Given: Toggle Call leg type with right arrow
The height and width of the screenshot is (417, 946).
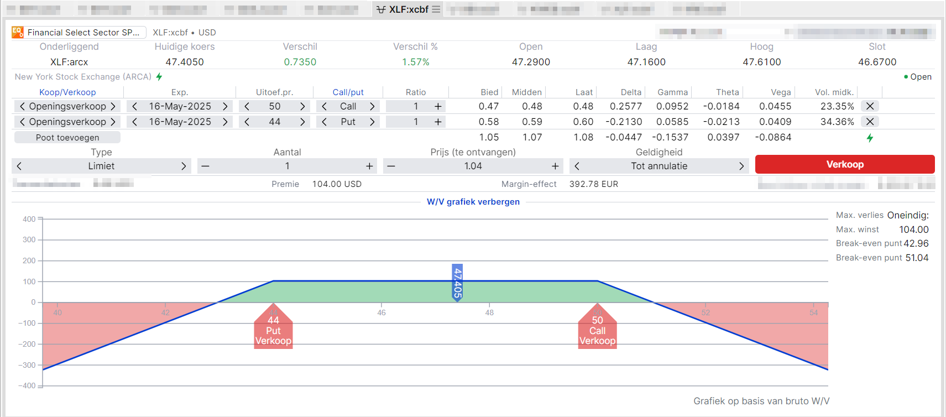Looking at the screenshot, I should (x=372, y=106).
